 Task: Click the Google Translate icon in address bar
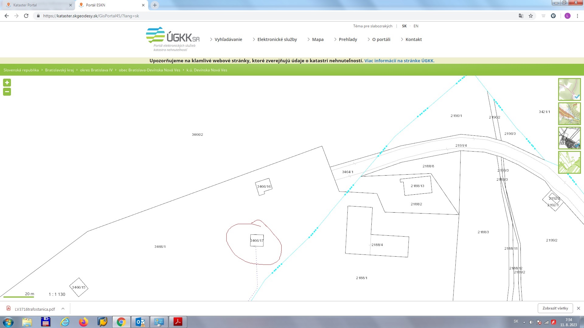521,16
